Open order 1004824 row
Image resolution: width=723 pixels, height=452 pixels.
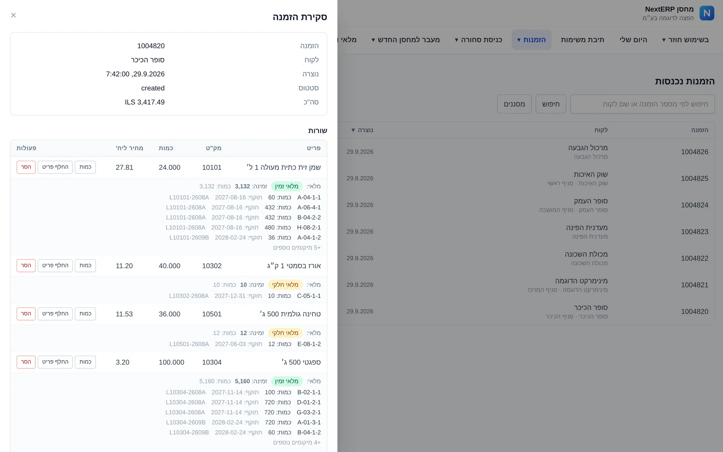[x=526, y=205]
